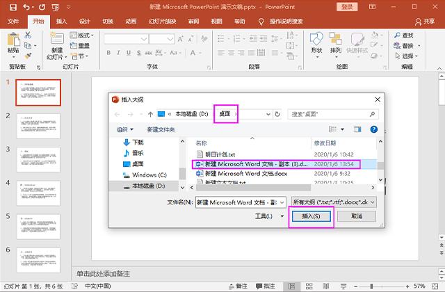Toggle text shadow S button
This screenshot has height=292, width=445.
pyautogui.click(x=139, y=53)
